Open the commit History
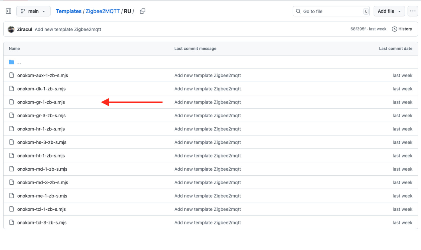Screen dimensions: 421x250 click(x=402, y=29)
